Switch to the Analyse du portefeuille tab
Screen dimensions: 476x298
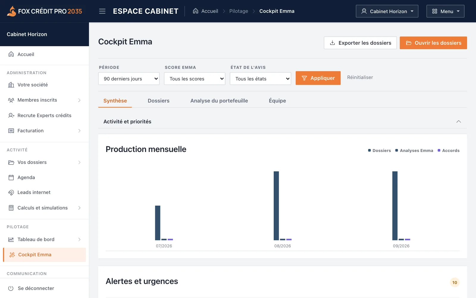[x=219, y=101]
